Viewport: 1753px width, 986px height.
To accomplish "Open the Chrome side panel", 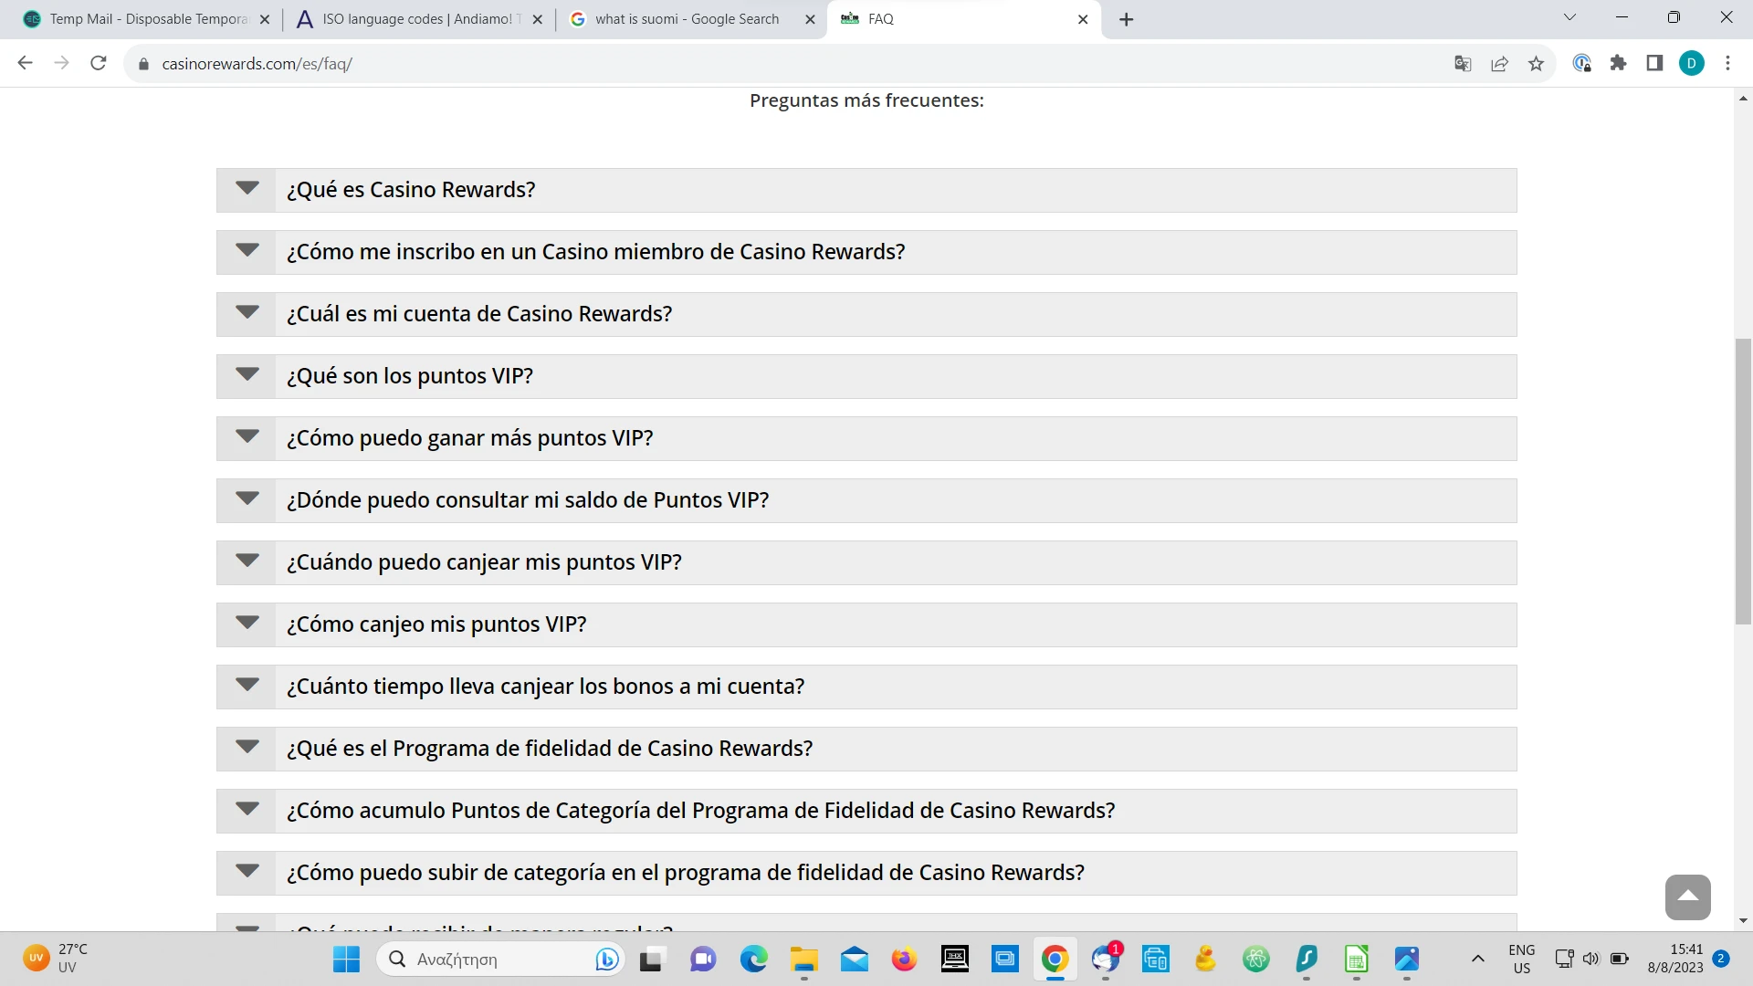I will click(1654, 63).
